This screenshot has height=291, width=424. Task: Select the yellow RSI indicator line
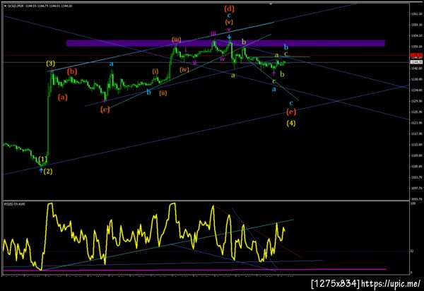pos(143,237)
